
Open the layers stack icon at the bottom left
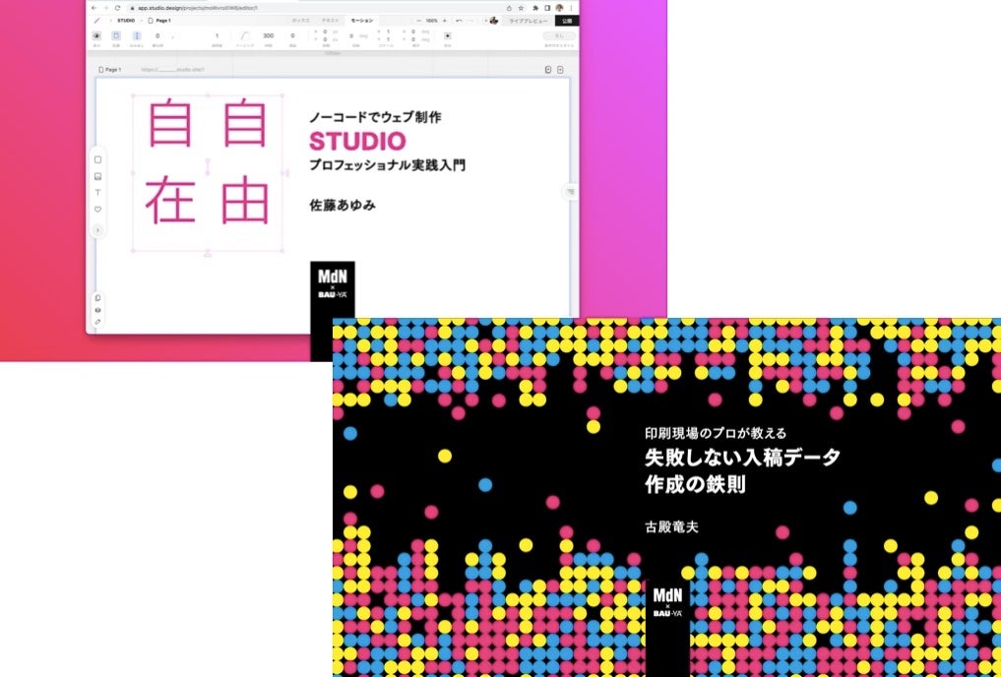97,309
